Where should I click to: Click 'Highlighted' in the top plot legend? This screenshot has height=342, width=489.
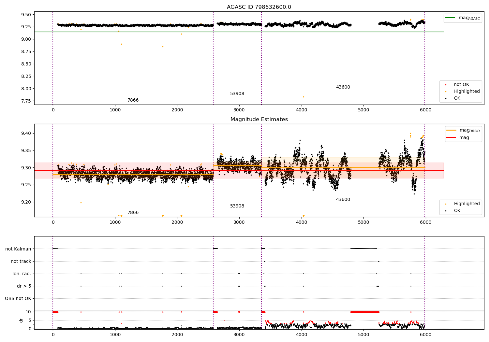point(463,92)
